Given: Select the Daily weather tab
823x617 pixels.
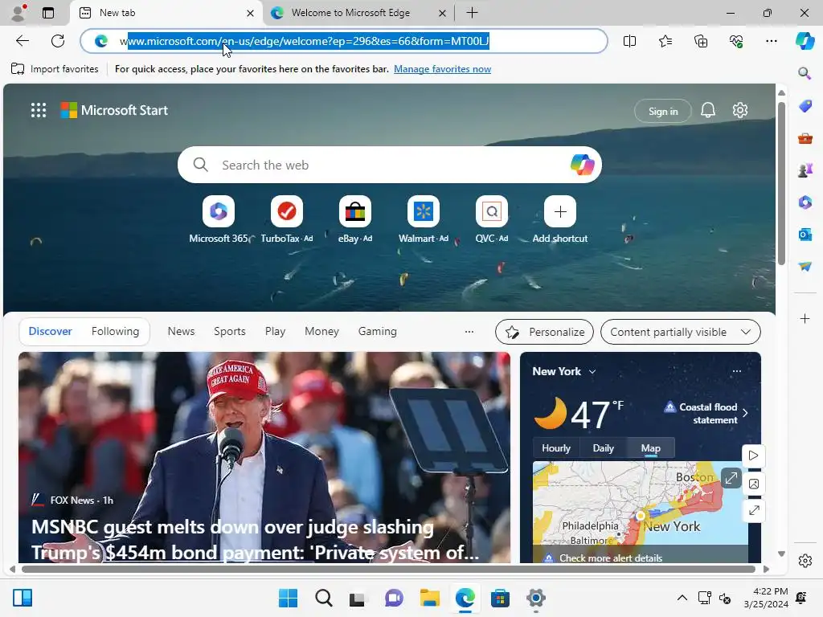Looking at the screenshot, I should coord(603,448).
